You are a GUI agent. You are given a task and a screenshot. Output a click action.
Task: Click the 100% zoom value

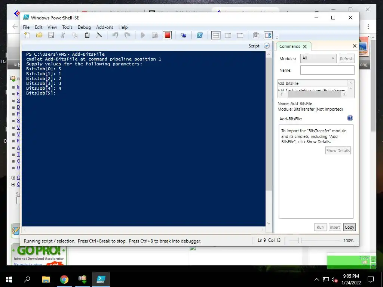(x=348, y=241)
